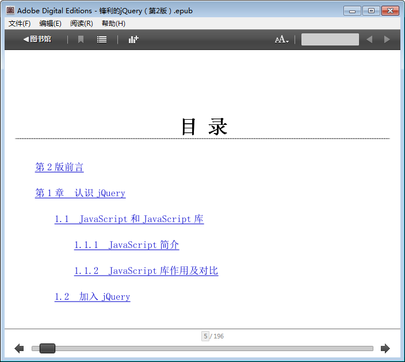Viewport: 405px width, 362px height.
Task: Open the 编辑(E) menu
Action: click(x=50, y=24)
